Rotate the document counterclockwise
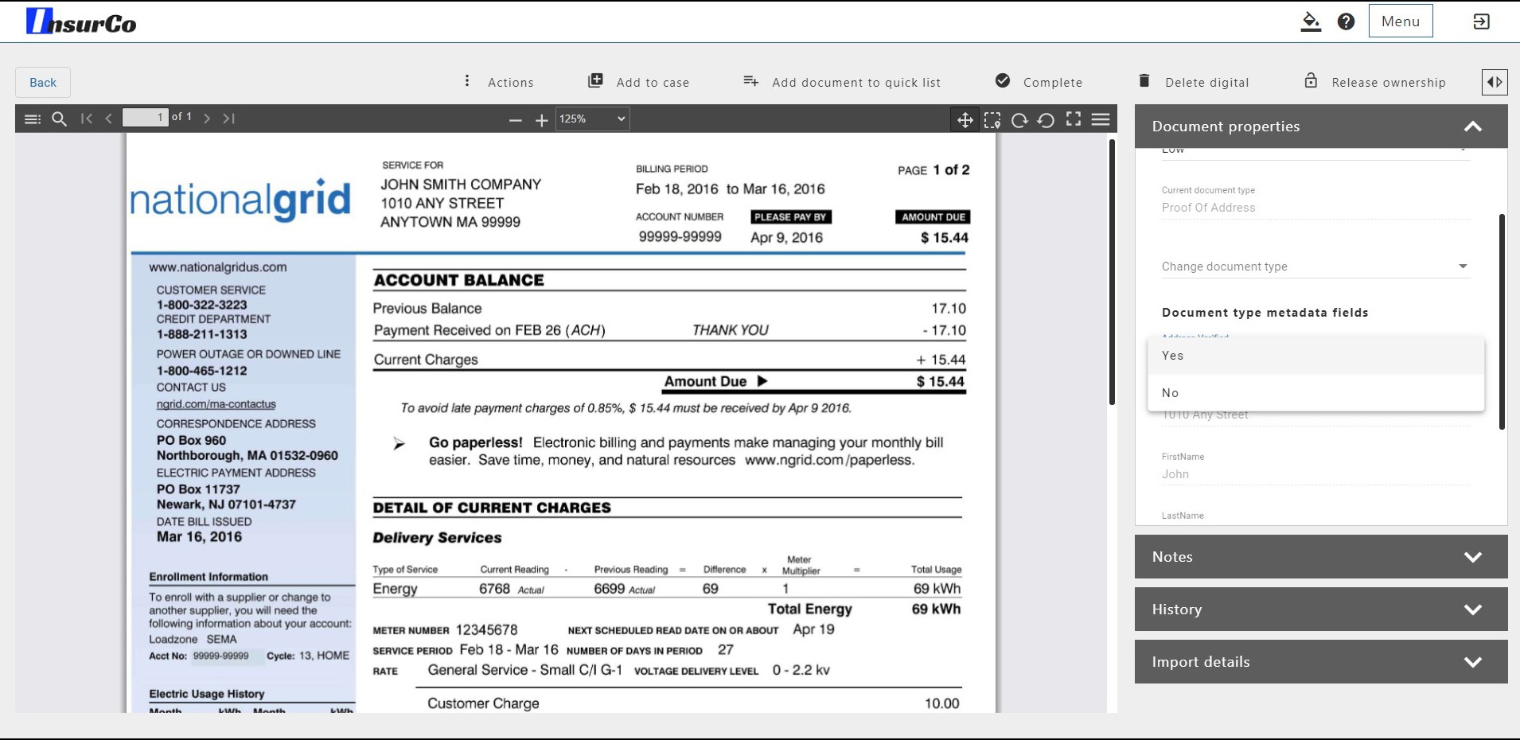The height and width of the screenshot is (740, 1520). coord(1046,119)
